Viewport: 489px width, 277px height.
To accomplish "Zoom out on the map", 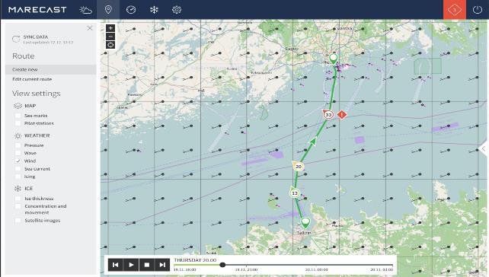I will coord(110,37).
